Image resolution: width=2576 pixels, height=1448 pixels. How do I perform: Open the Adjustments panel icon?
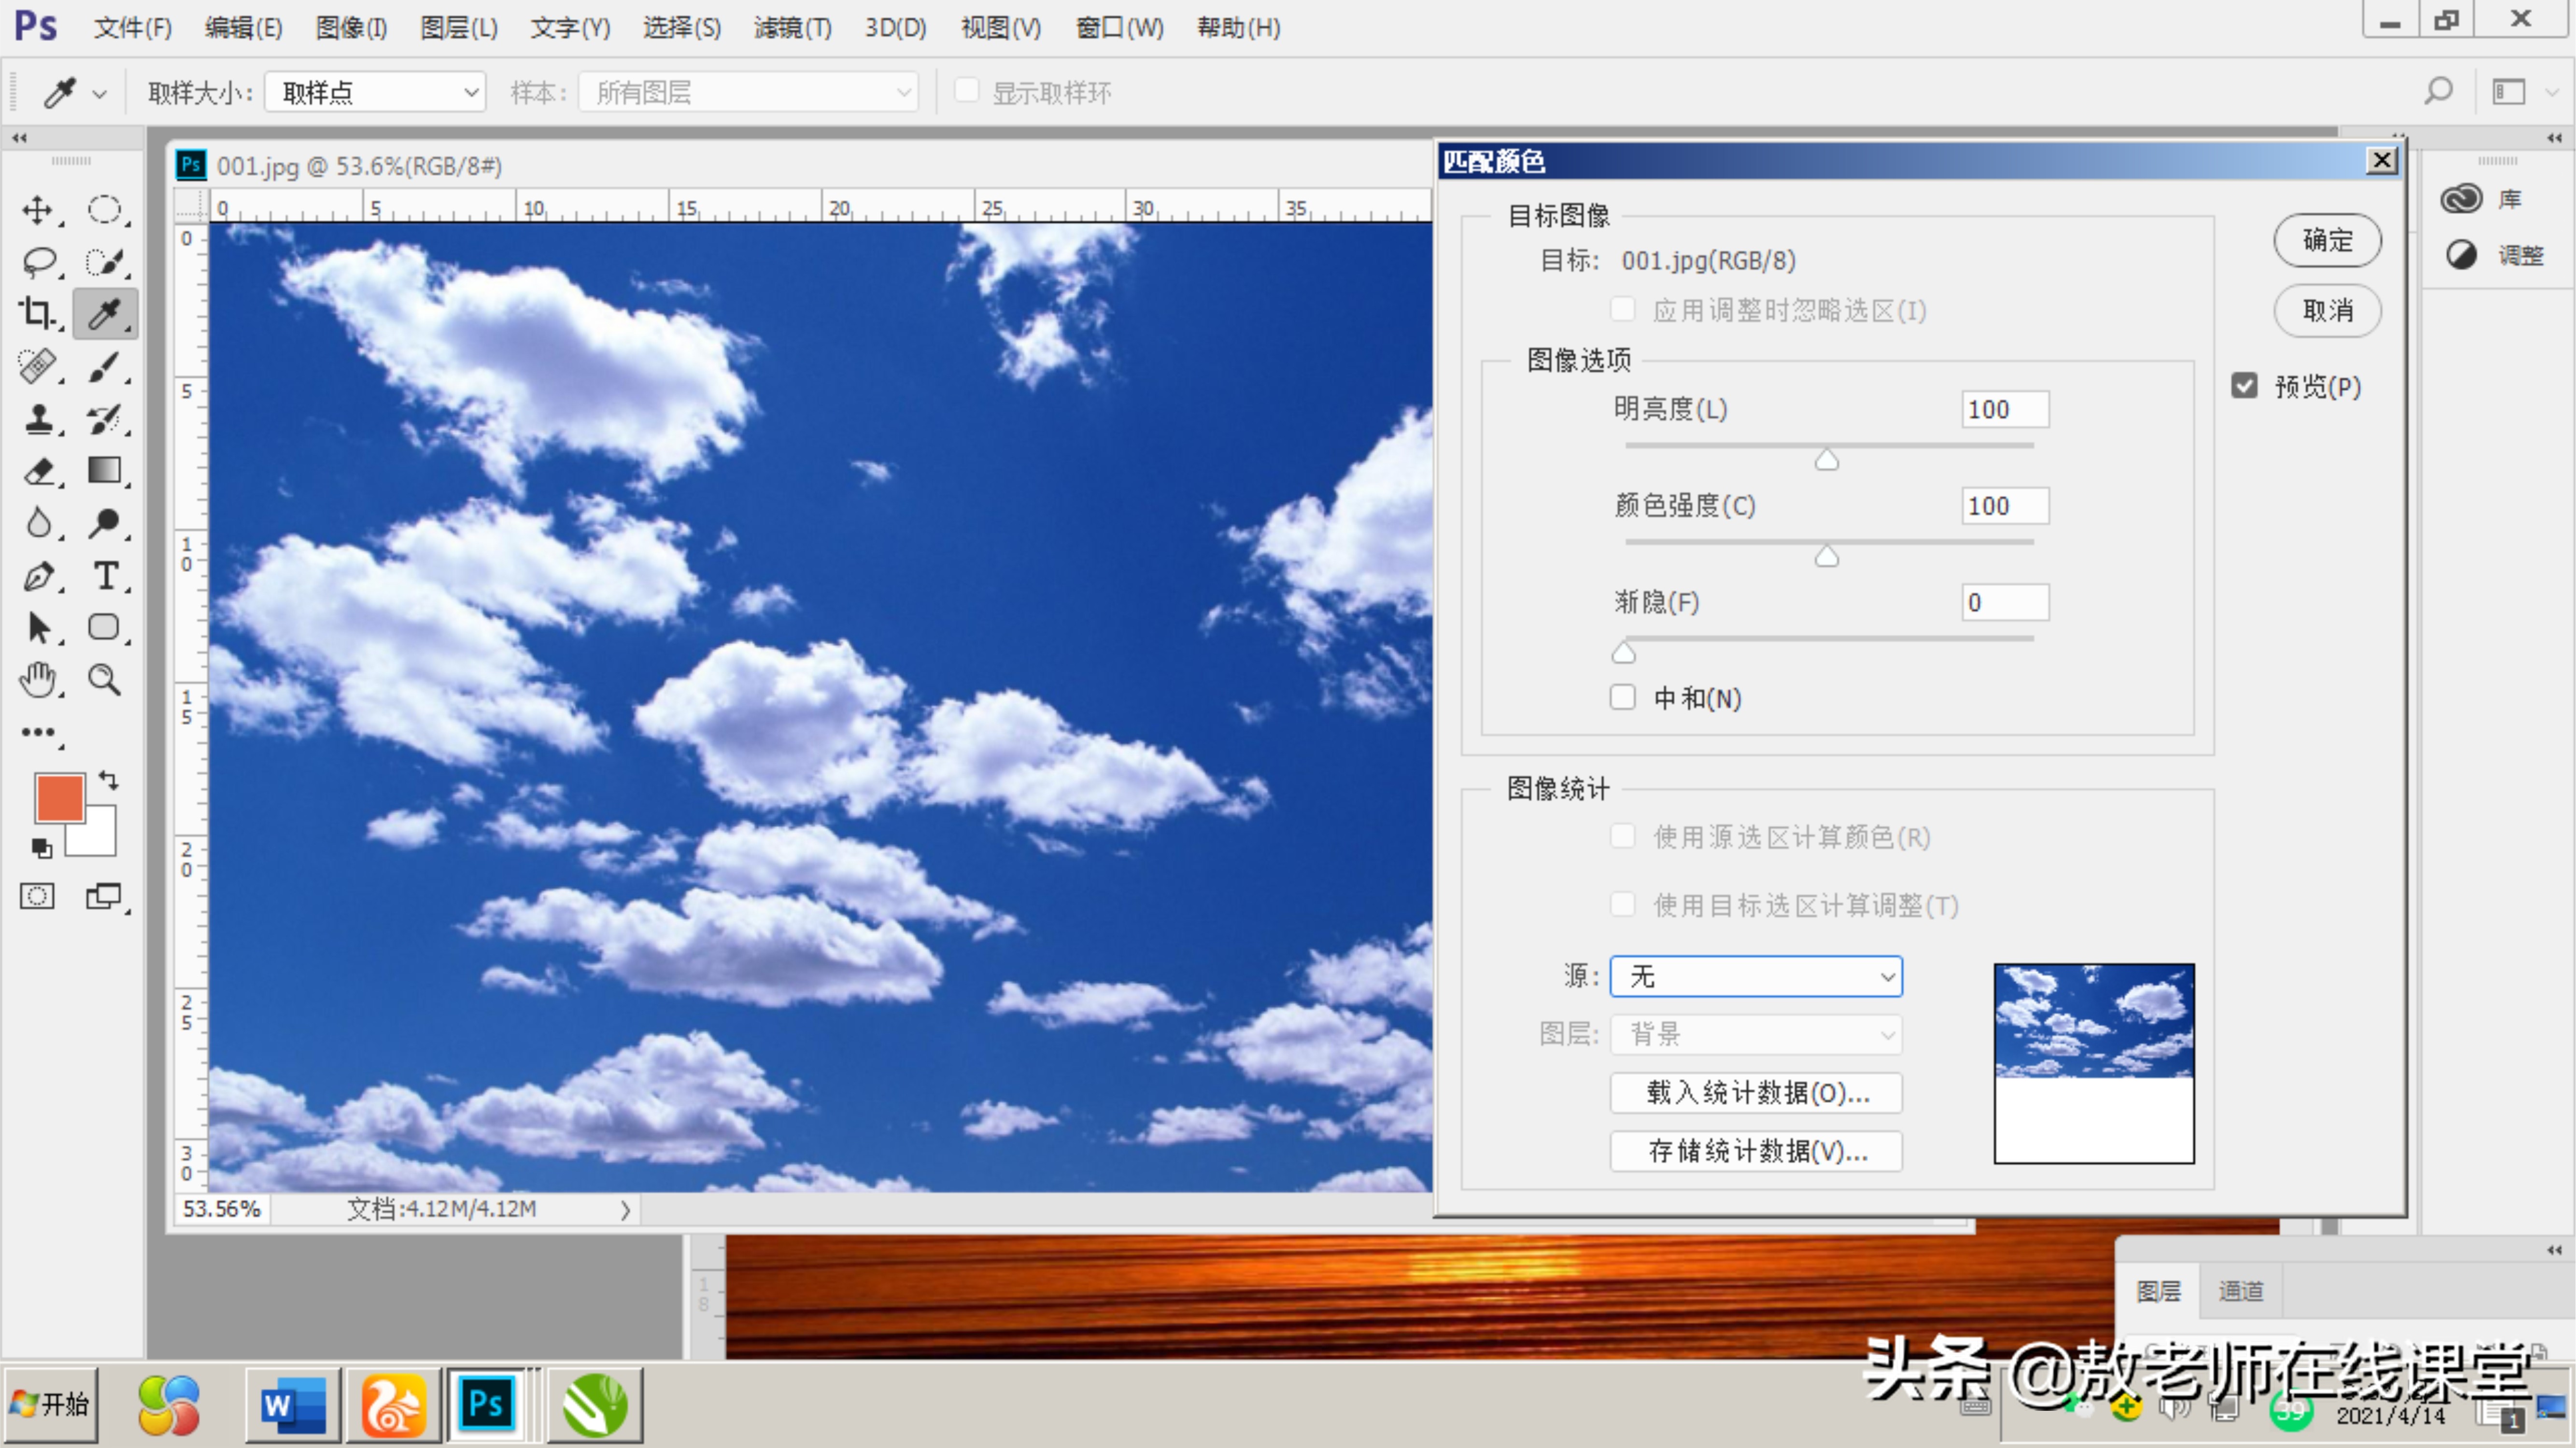pyautogui.click(x=2461, y=255)
